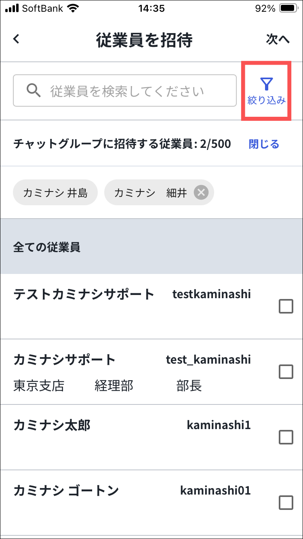Tick the カミナシ太郎 checkbox
The image size is (303, 539).
click(x=286, y=437)
